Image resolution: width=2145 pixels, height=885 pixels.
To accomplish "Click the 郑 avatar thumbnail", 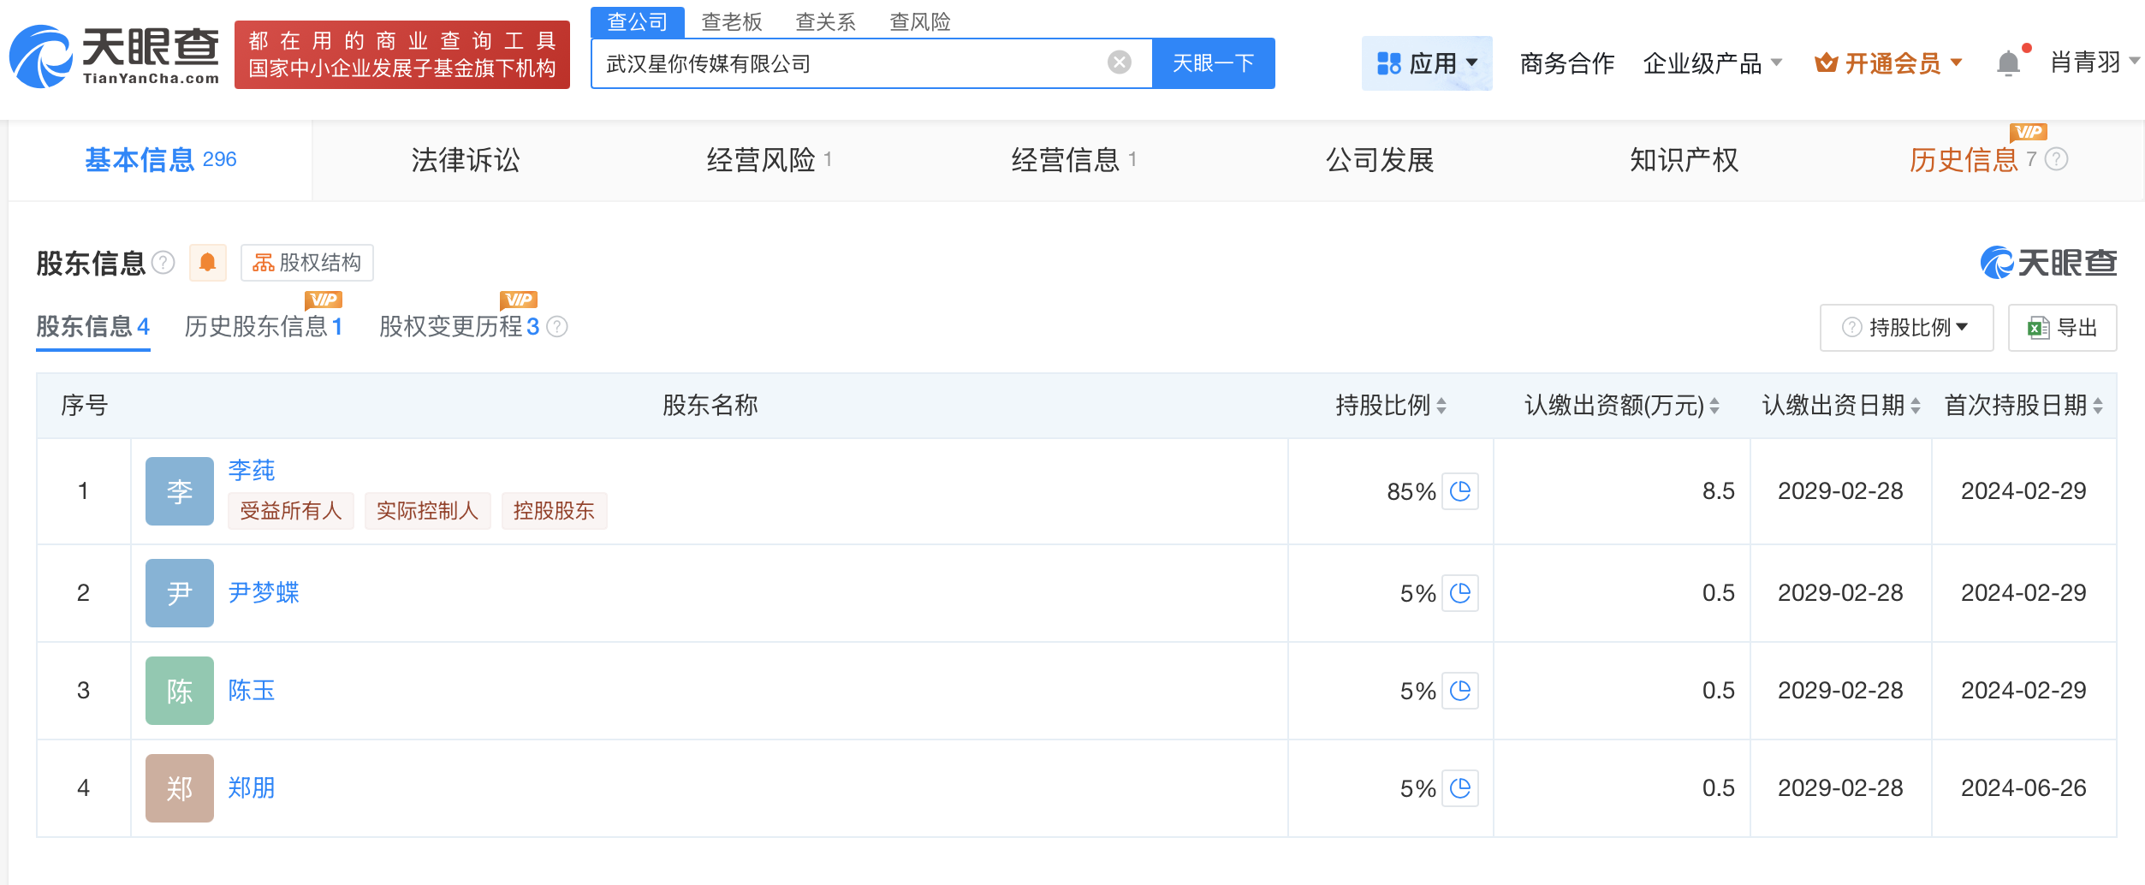I will tap(180, 788).
